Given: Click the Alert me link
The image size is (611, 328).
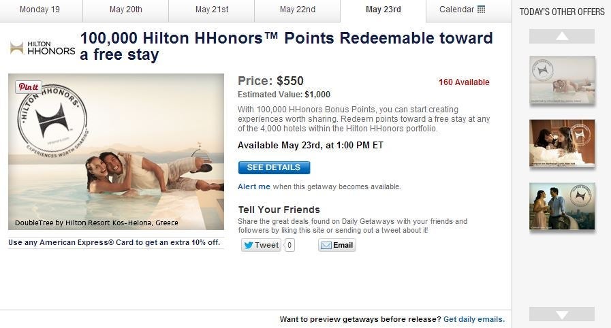Looking at the screenshot, I should (x=254, y=186).
